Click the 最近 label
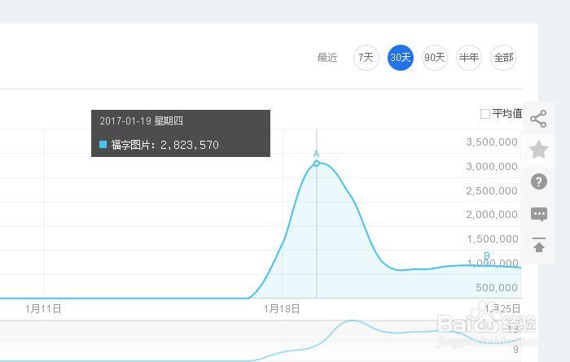 pos(327,58)
